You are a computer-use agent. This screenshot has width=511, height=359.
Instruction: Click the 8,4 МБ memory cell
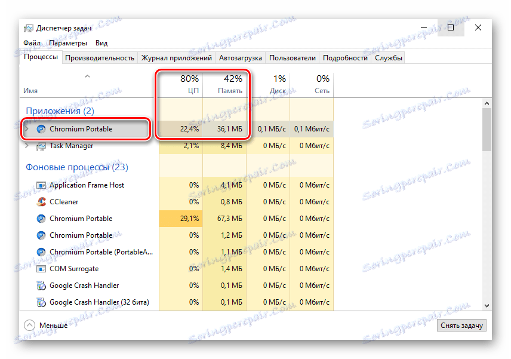224,146
